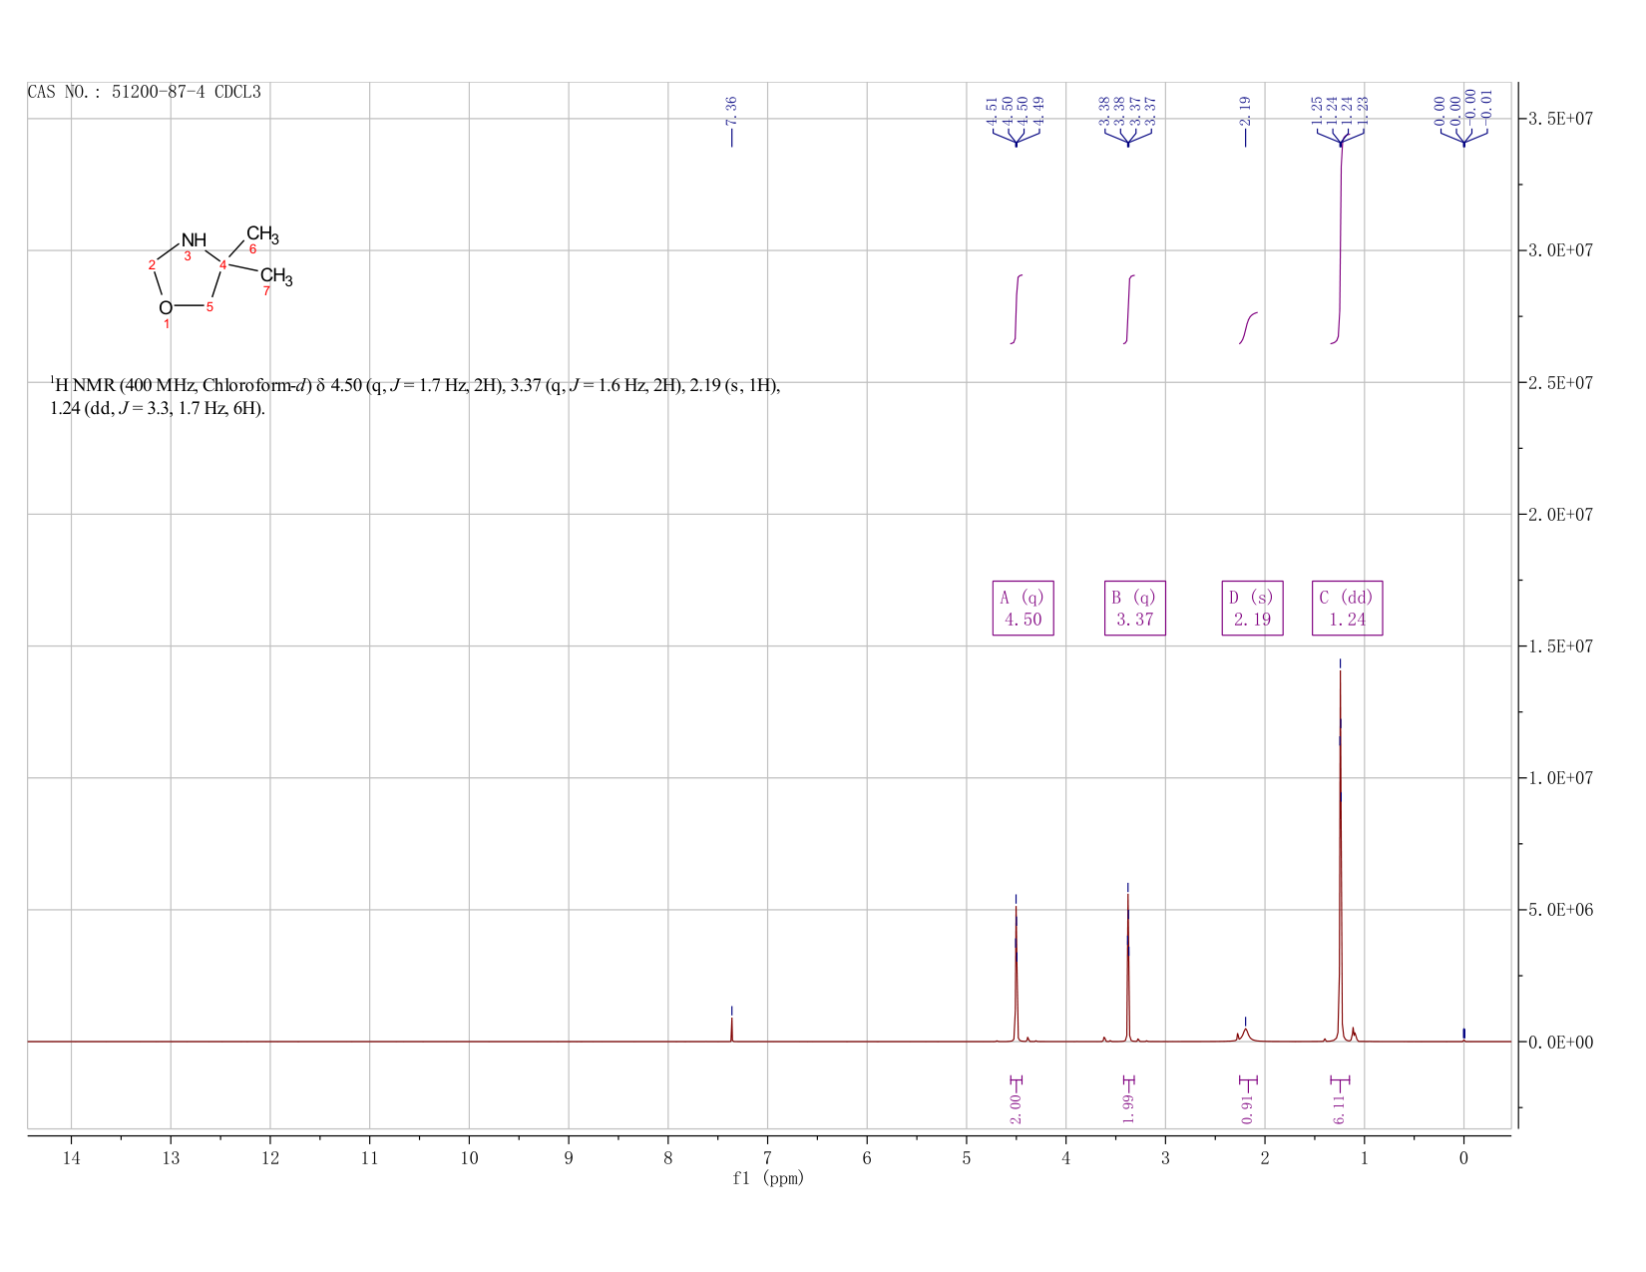The width and height of the screenshot is (1646, 1272).
Task: Select the CH3 group numbered 7
Action: pyautogui.click(x=276, y=276)
